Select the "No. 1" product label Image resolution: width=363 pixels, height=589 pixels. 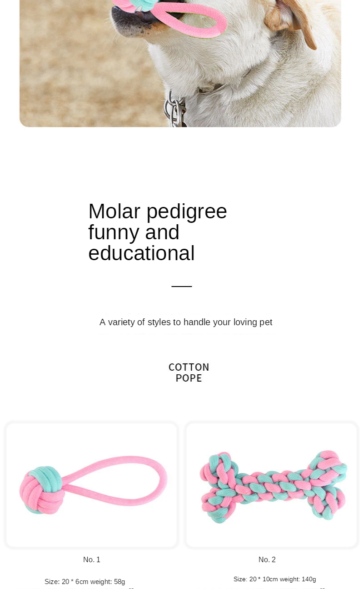coord(92,559)
